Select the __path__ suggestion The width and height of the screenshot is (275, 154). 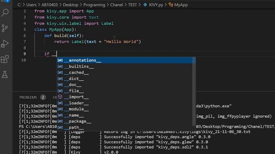[x=125, y=127]
